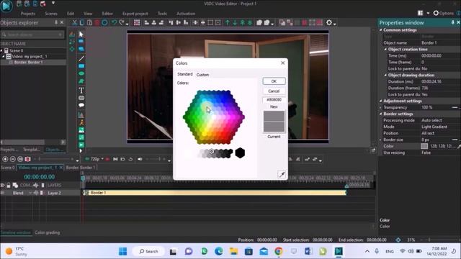Click the timeline zoom in plus icon

click(x=5, y=159)
